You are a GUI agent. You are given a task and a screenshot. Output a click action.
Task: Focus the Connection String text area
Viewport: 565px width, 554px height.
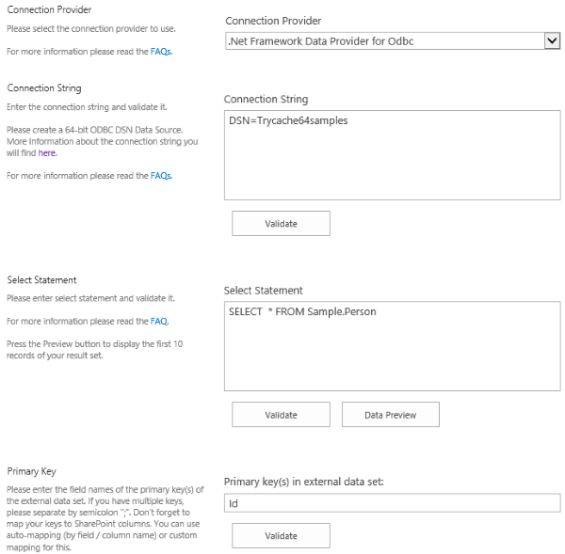(x=392, y=154)
